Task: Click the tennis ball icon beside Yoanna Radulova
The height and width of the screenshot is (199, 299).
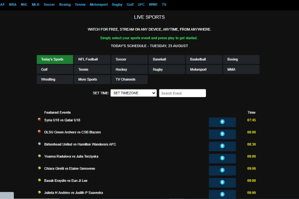Action: coord(40,156)
